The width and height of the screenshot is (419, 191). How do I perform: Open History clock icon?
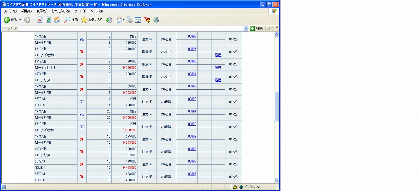[109, 20]
